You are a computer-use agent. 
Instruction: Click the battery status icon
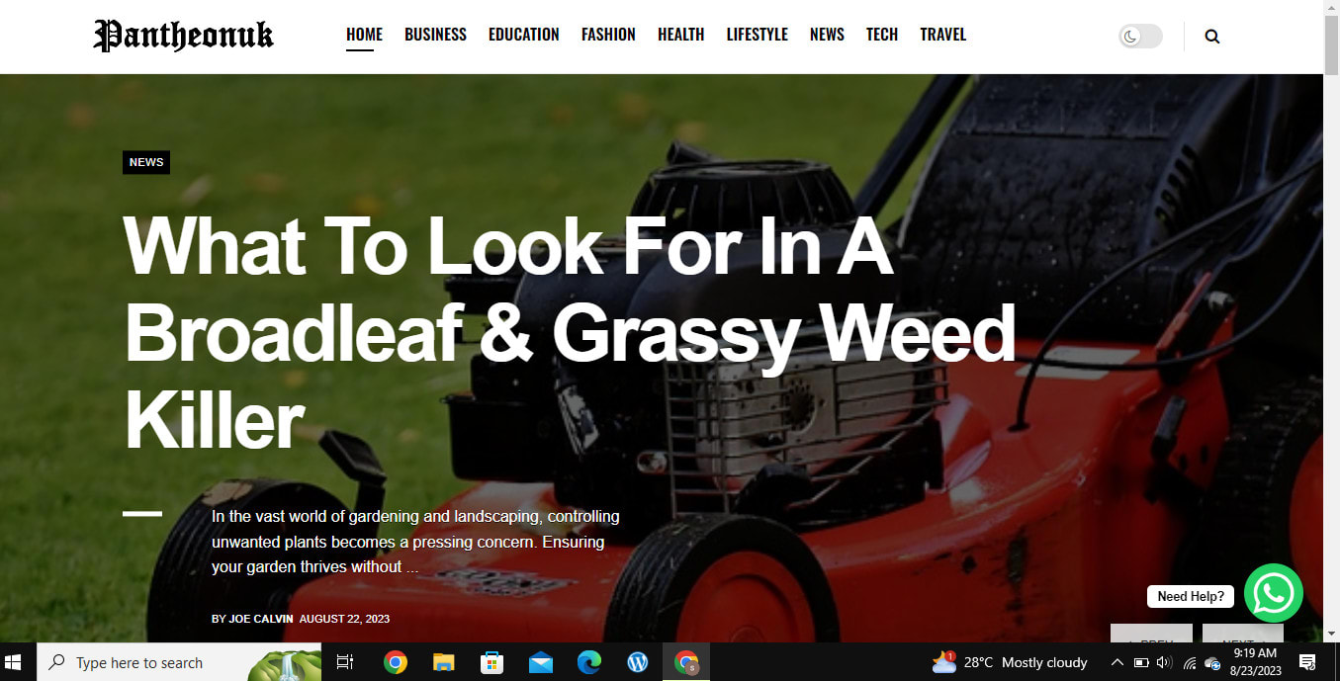point(1141,662)
